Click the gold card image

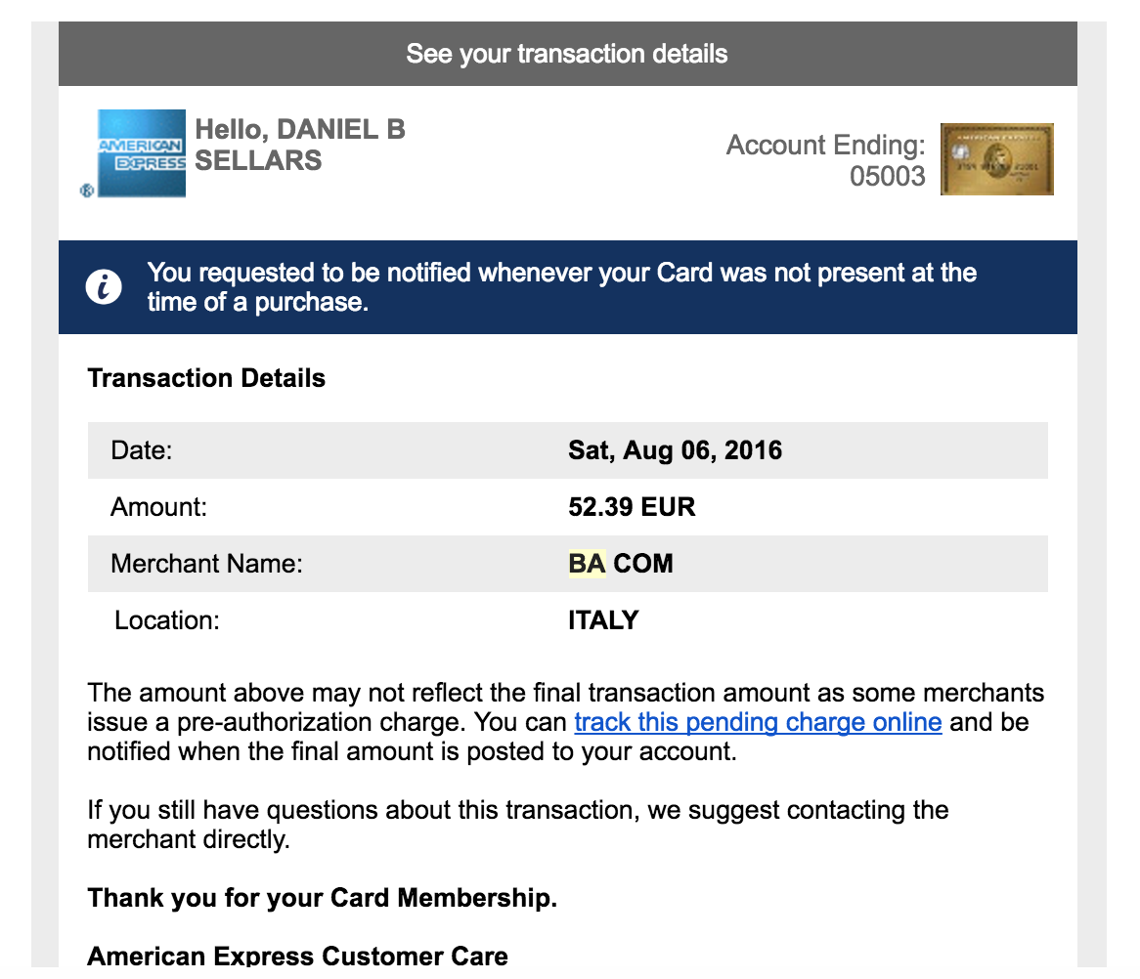997,159
